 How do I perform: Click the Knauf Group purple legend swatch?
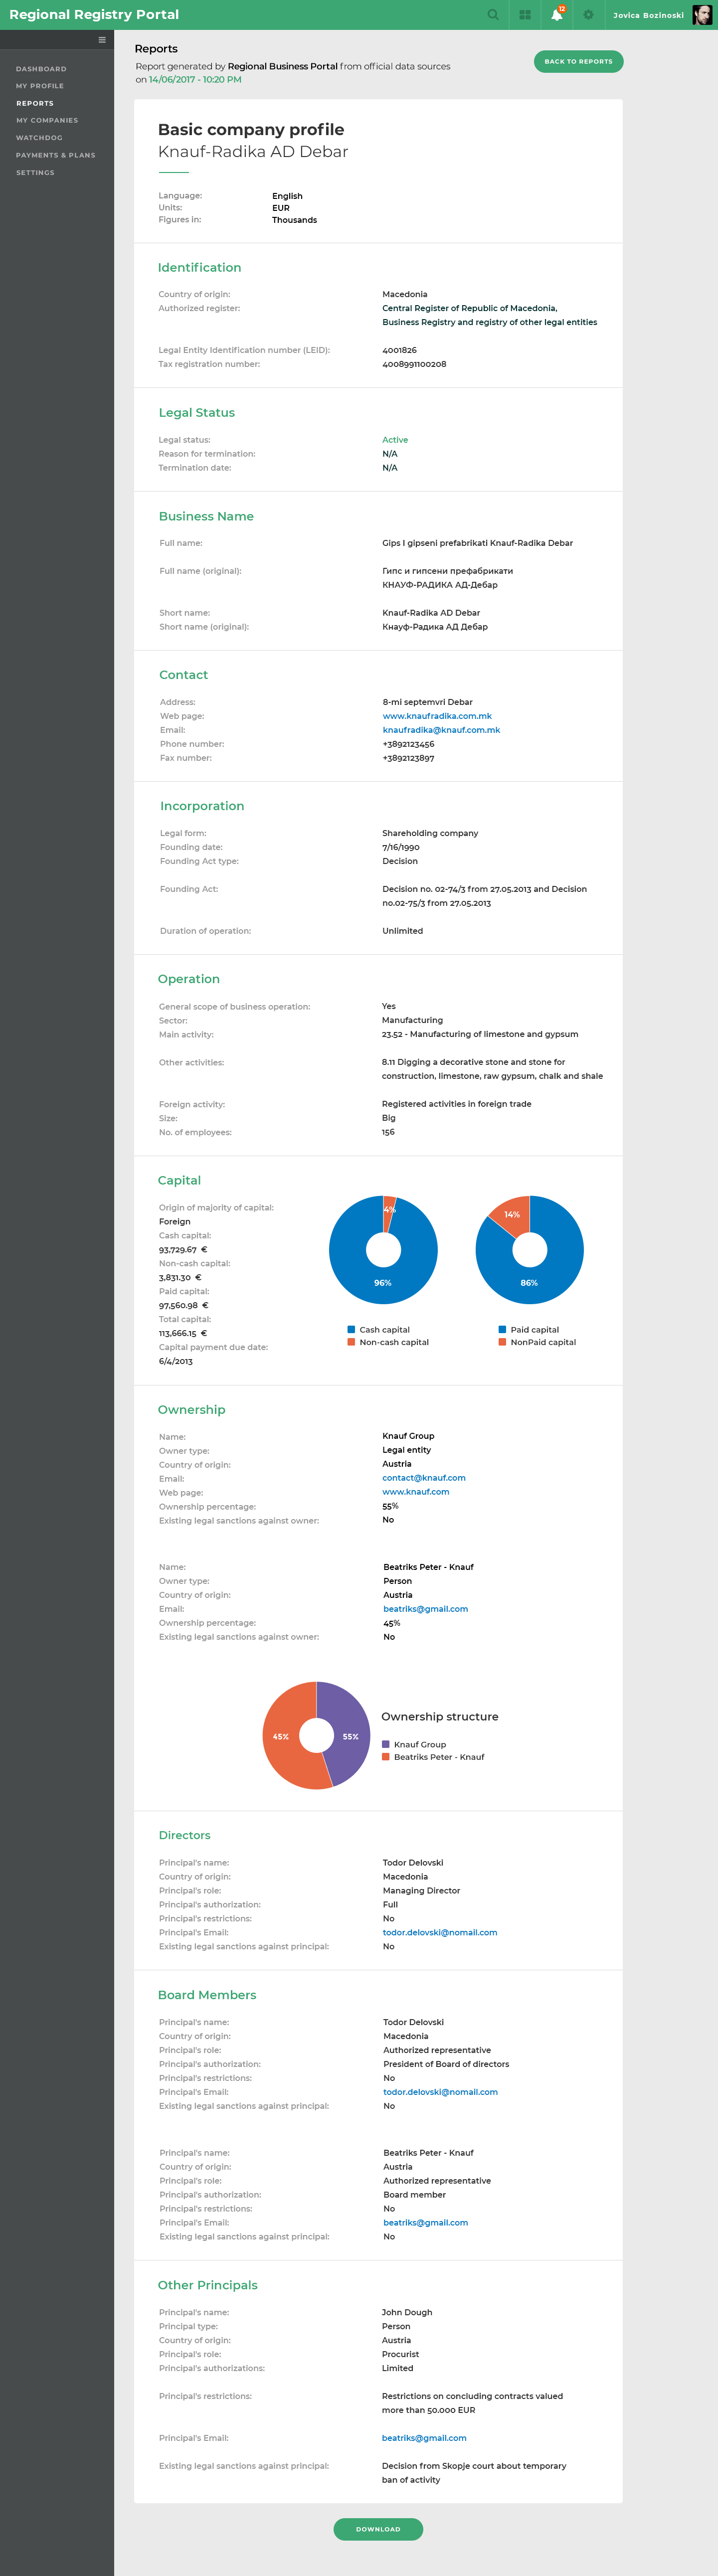(386, 1744)
